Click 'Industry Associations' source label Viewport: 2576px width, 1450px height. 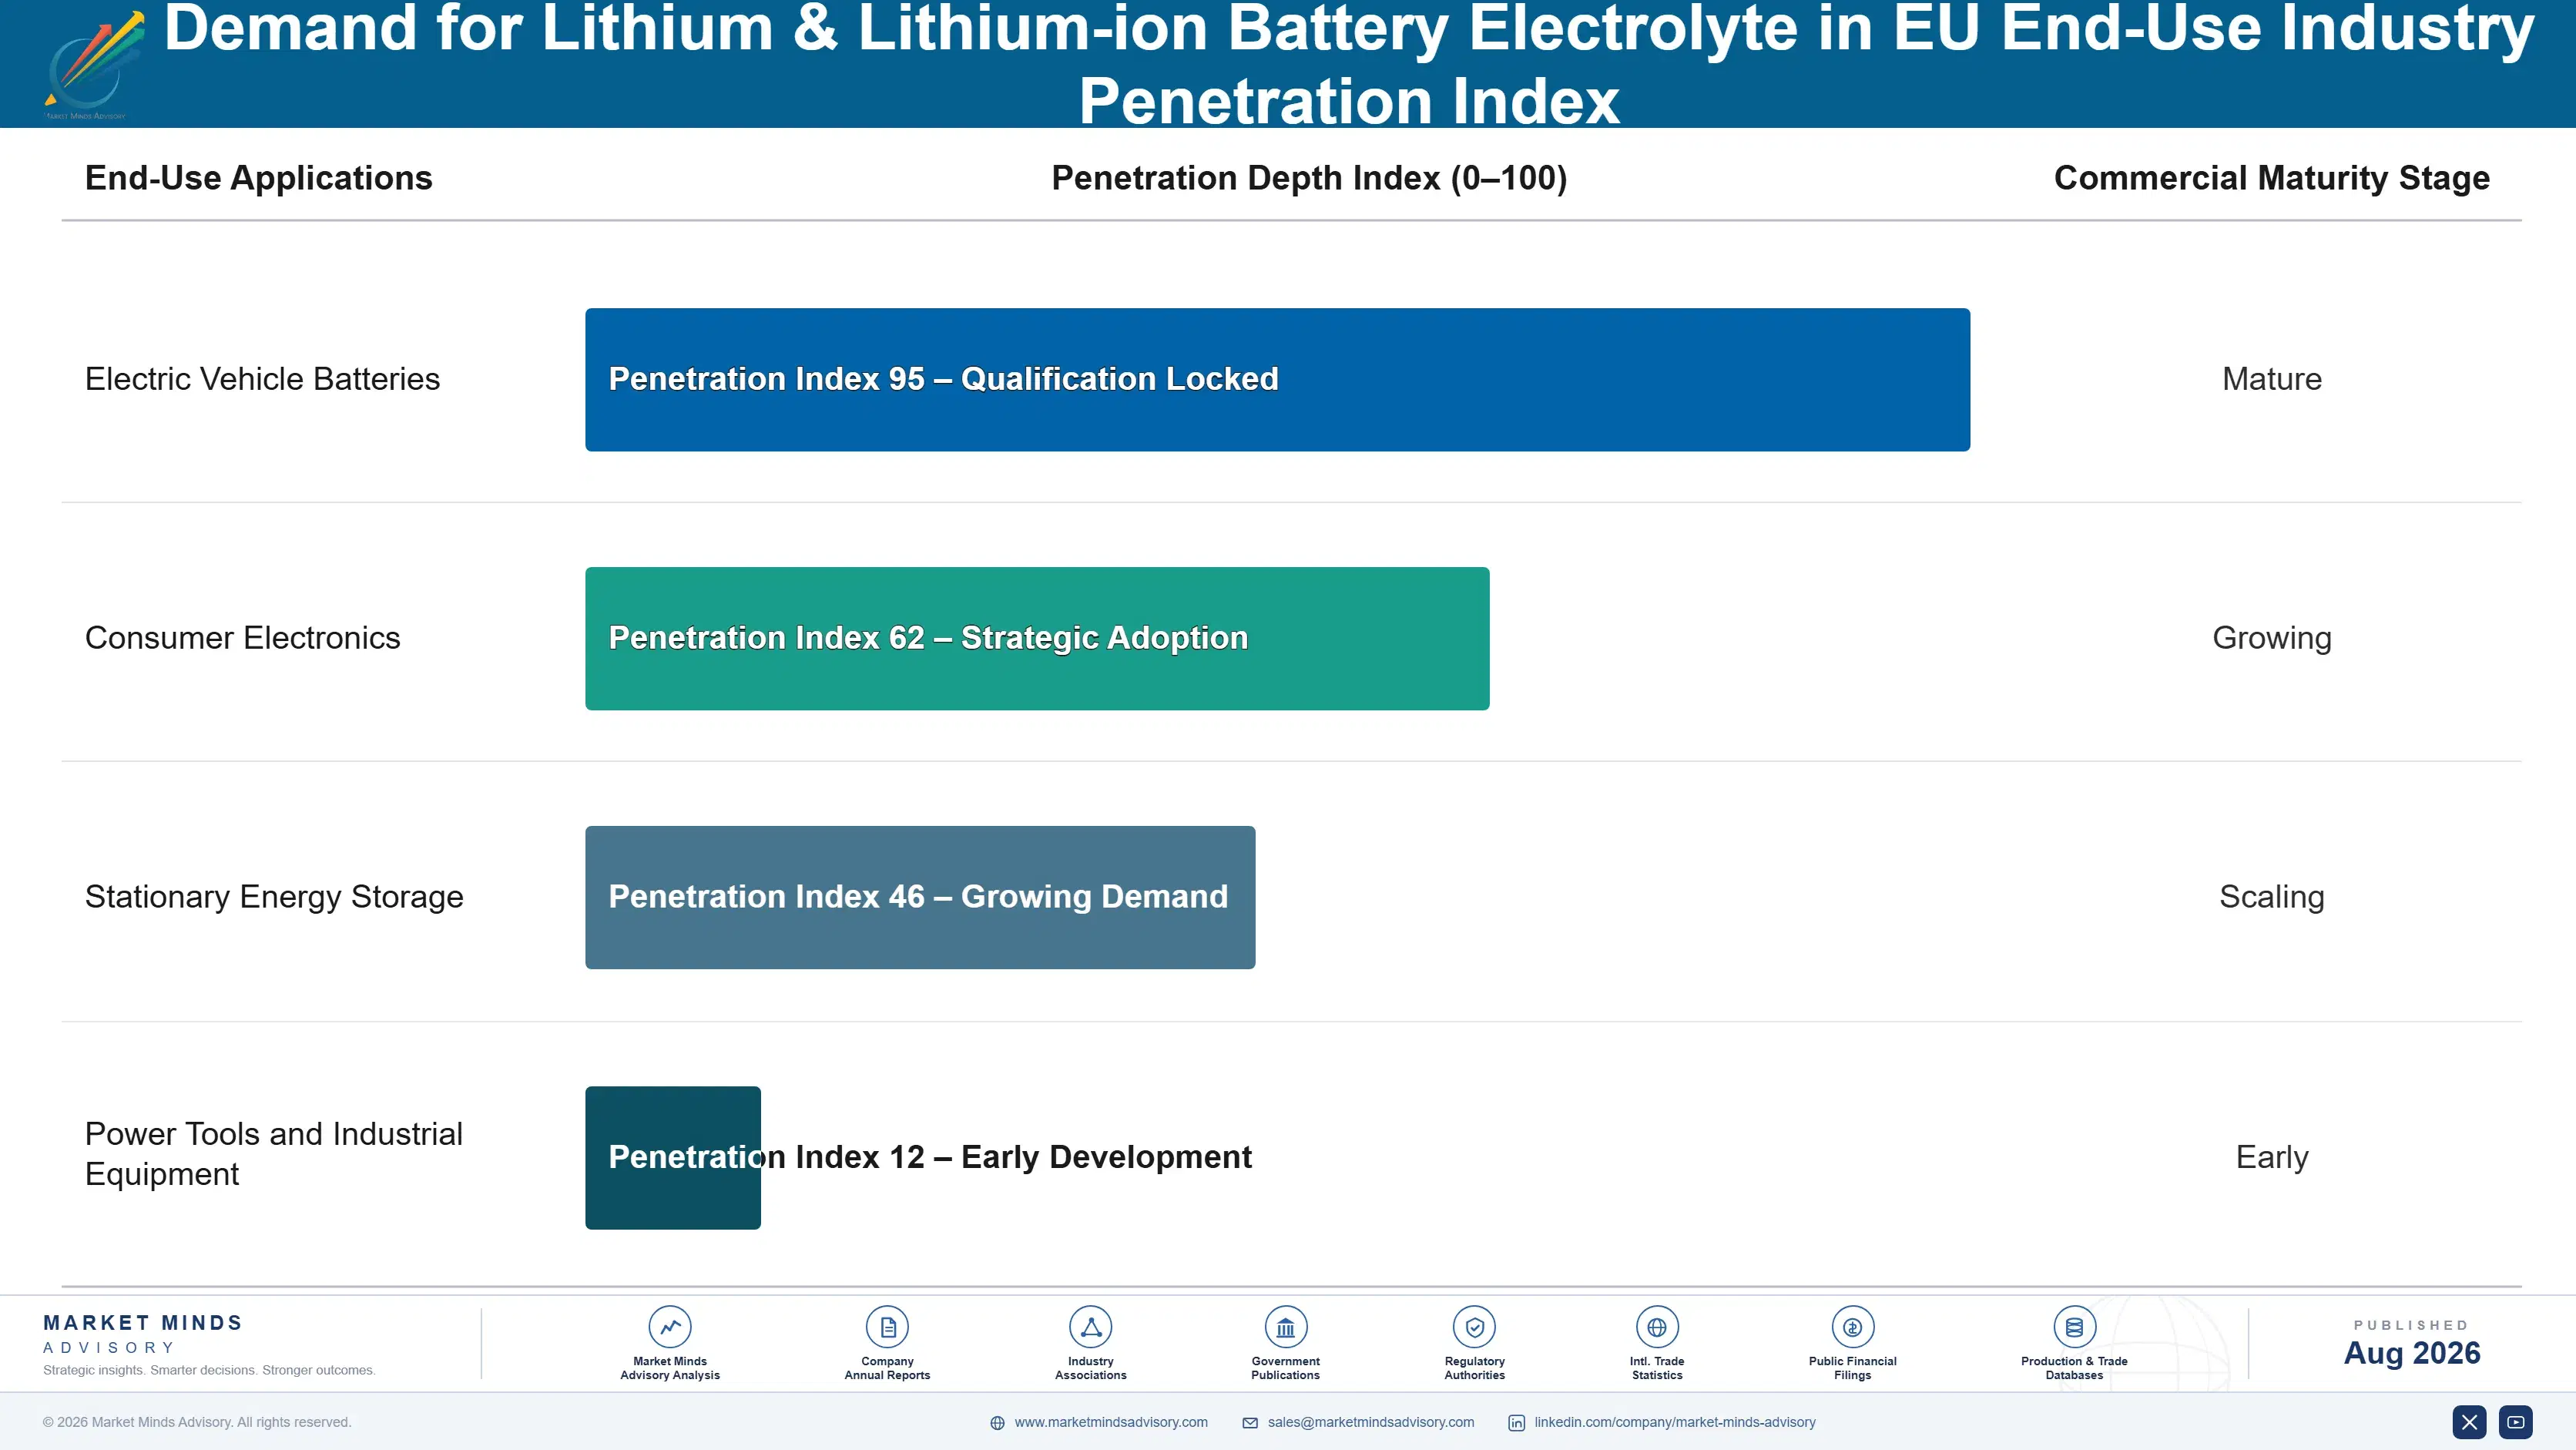(1091, 1368)
